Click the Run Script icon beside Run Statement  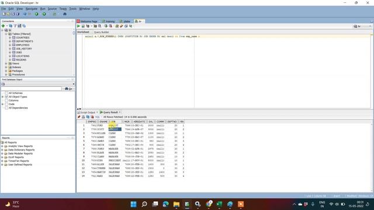click(x=83, y=26)
